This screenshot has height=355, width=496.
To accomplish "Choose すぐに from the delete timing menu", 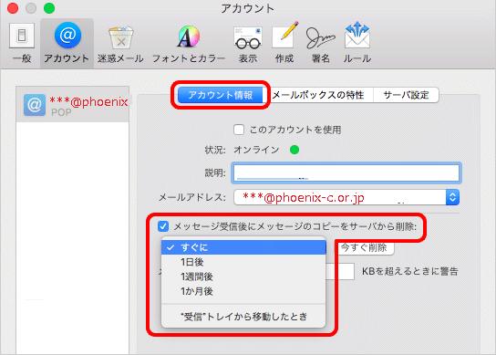I will (243, 247).
